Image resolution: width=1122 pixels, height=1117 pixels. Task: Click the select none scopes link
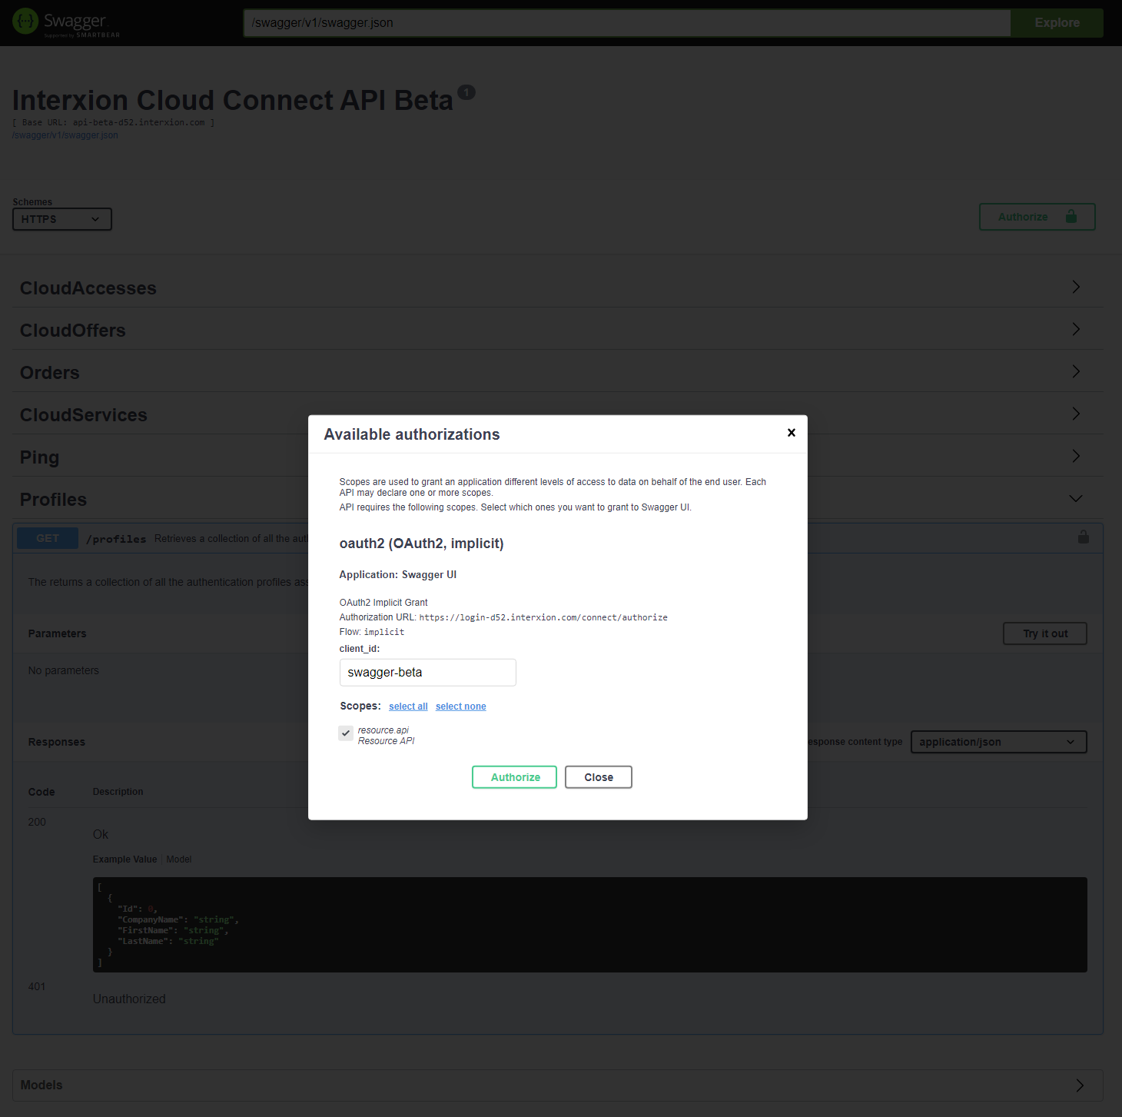[461, 706]
